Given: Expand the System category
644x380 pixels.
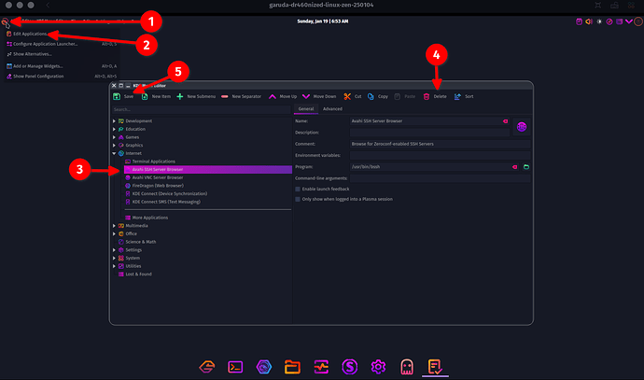Looking at the screenshot, I should point(114,259).
